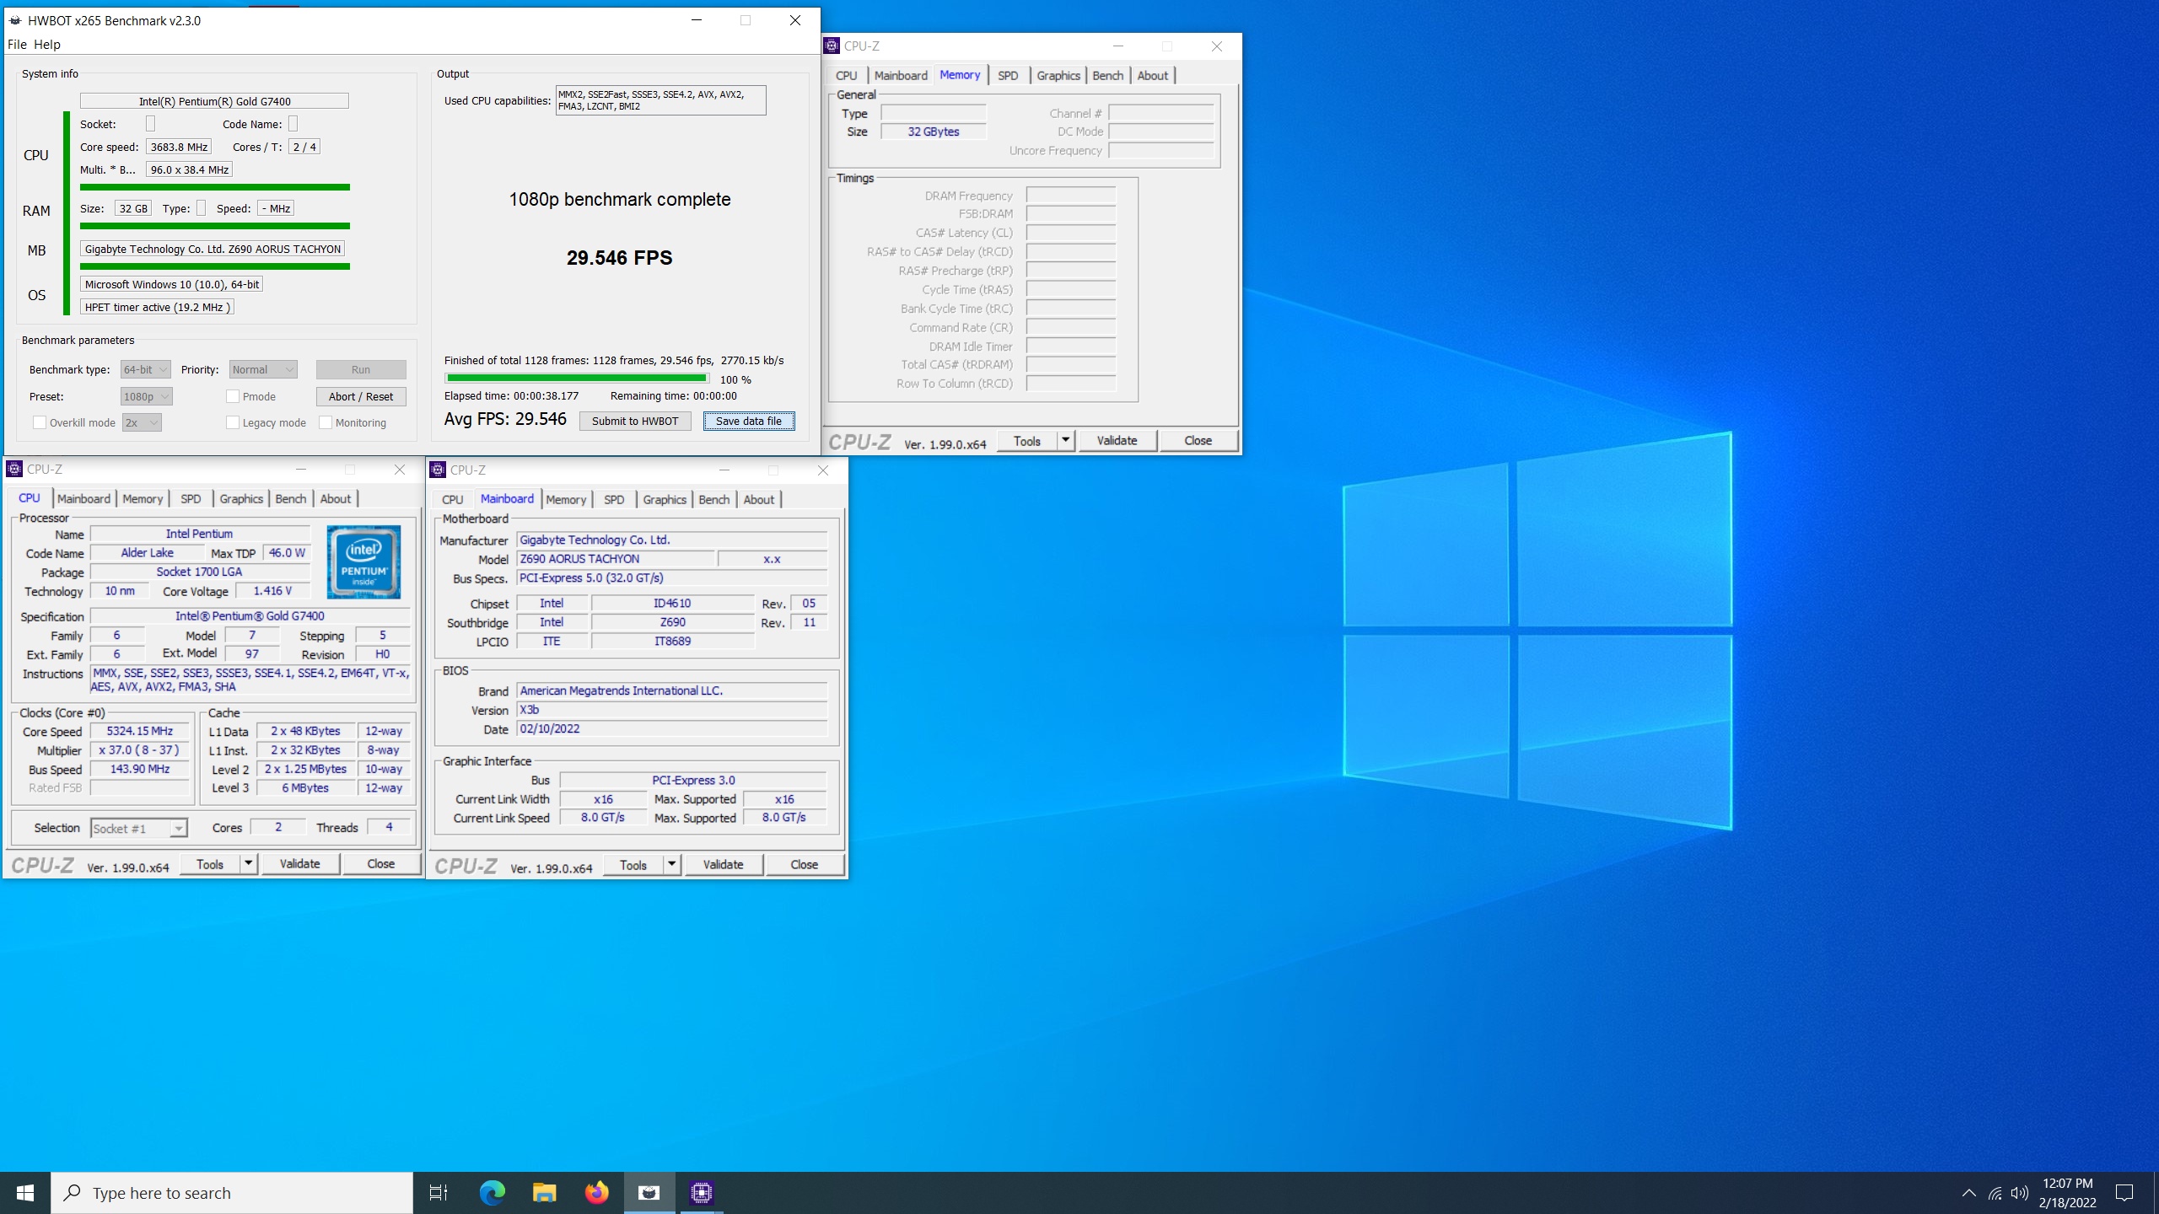Screen dimensions: 2159x1214
Task: Open the Benchmark type 64-bit dropdown
Action: click(x=146, y=369)
